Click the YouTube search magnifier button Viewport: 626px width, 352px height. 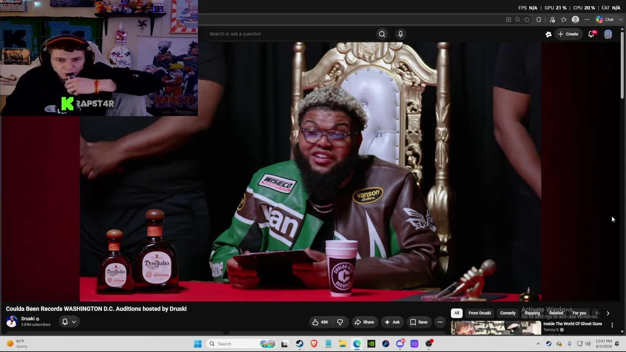[382, 34]
